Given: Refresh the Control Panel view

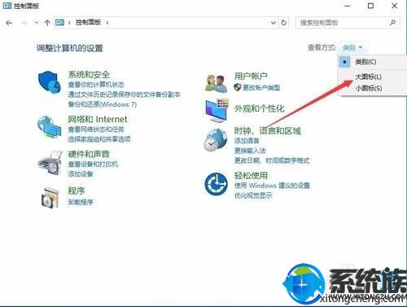Looking at the screenshot, I should pos(284,23).
